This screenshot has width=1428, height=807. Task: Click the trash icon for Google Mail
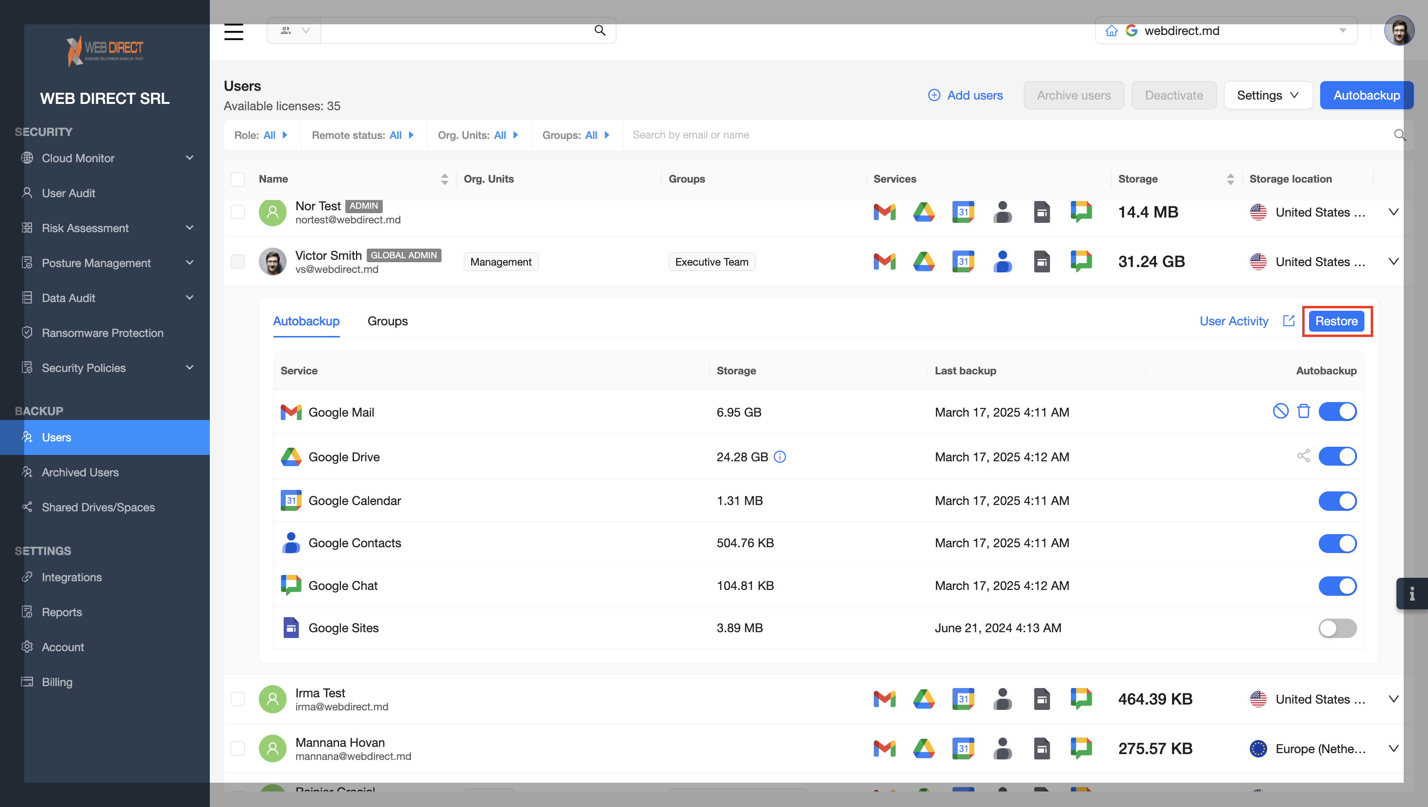(1303, 411)
